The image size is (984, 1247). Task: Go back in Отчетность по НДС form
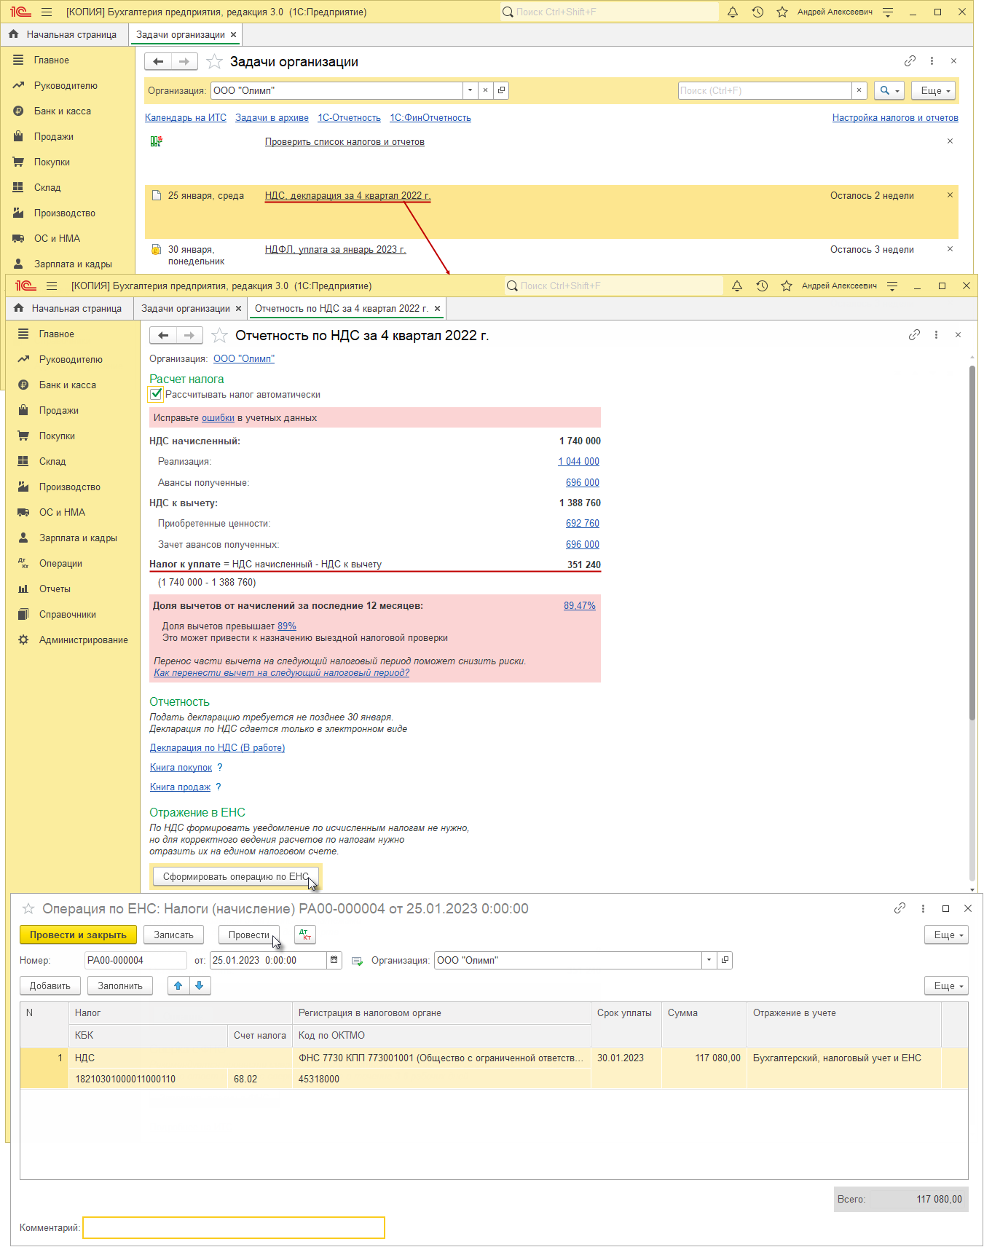(x=163, y=336)
